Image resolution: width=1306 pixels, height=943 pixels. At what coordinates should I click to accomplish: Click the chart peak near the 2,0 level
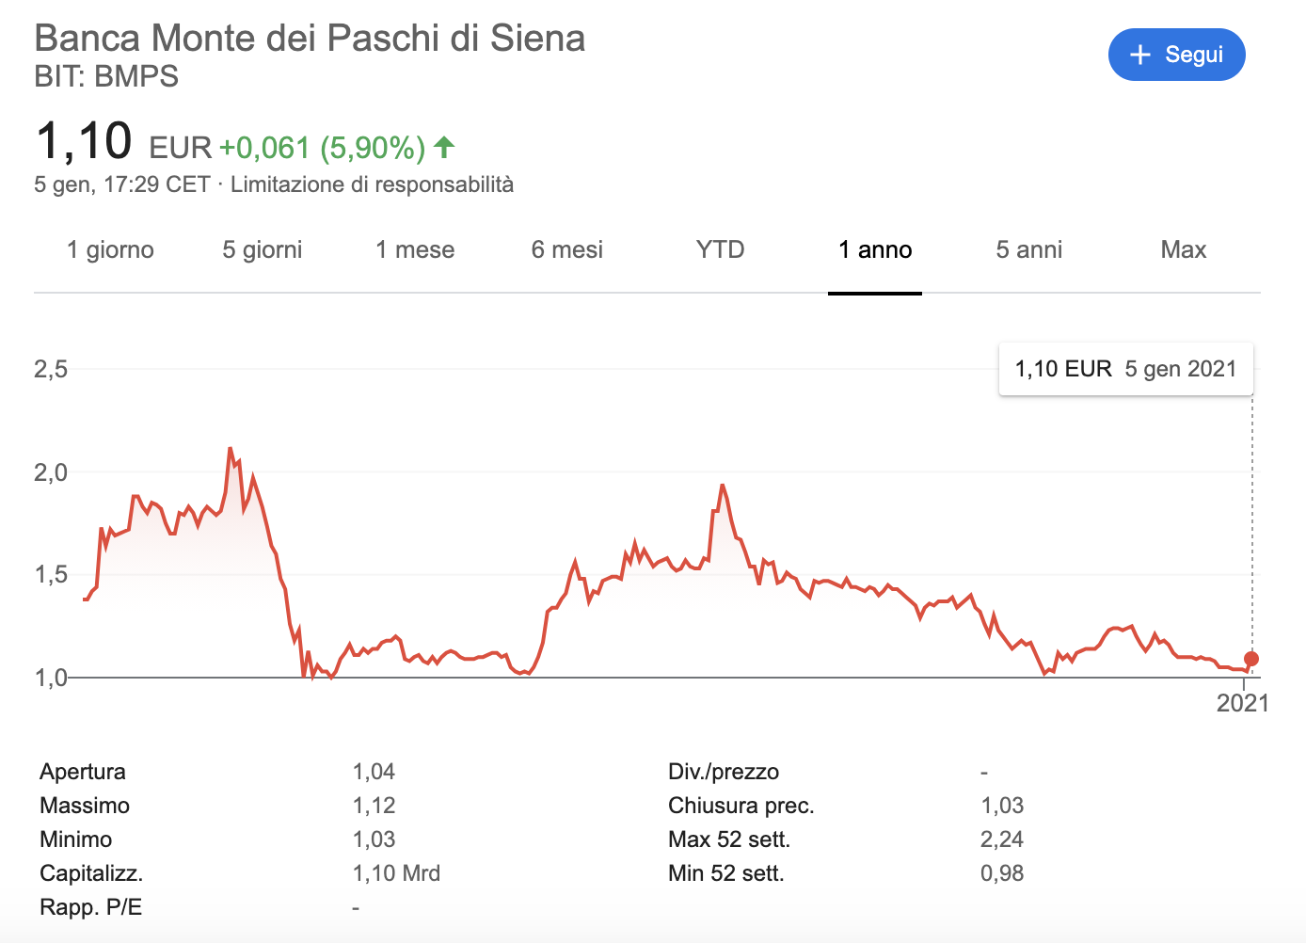[231, 449]
